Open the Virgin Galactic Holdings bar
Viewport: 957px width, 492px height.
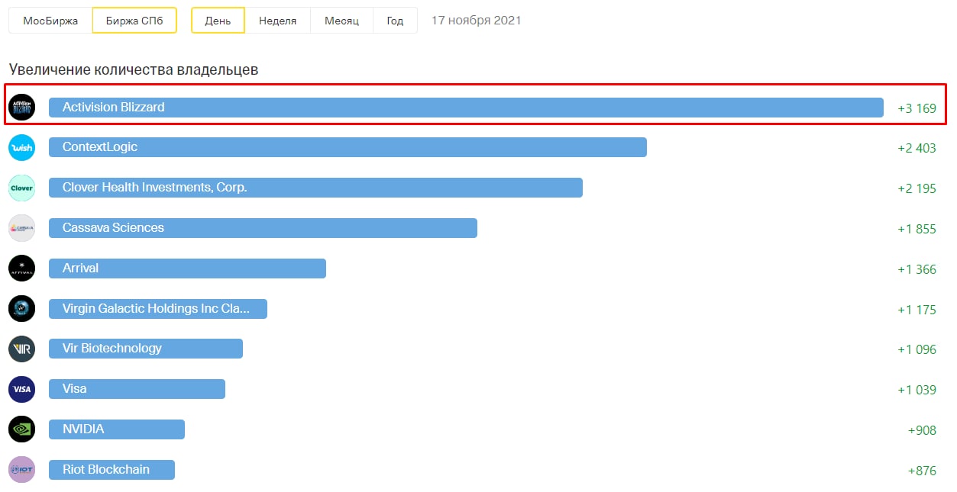click(158, 309)
